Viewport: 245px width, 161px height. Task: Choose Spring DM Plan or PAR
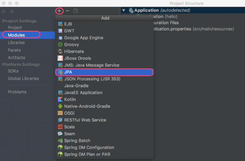pyautogui.click(x=105, y=154)
